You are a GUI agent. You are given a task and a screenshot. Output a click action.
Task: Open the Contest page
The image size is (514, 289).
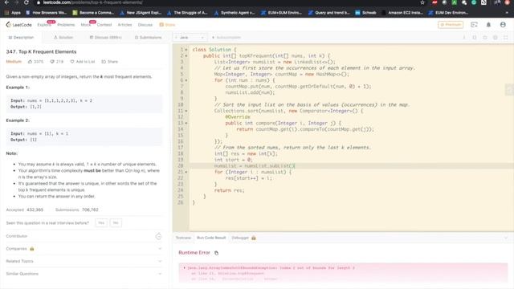click(x=104, y=25)
